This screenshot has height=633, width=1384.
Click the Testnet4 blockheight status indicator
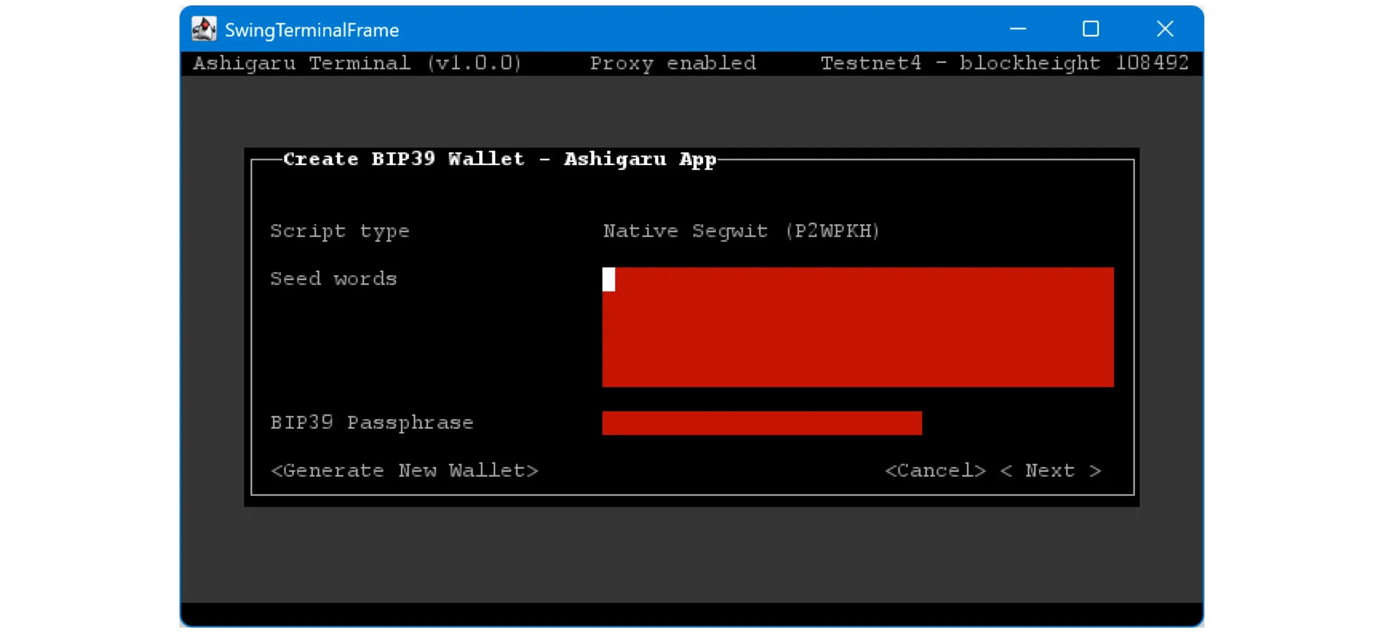[1004, 63]
